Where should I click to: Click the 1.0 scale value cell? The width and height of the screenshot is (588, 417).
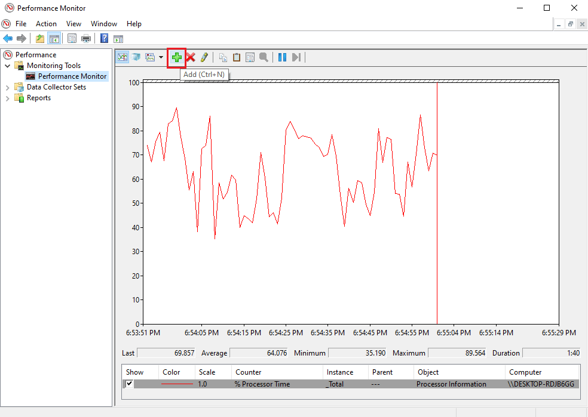click(203, 384)
